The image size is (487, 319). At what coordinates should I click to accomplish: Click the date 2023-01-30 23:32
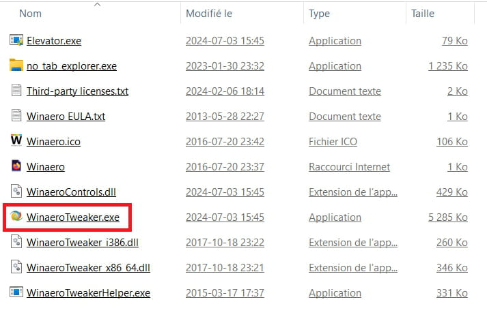point(225,66)
